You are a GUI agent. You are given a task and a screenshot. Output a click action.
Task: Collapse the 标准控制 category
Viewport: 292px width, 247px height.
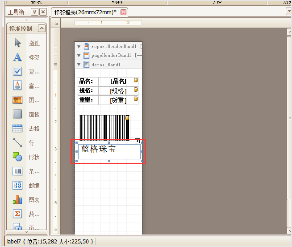42,28
